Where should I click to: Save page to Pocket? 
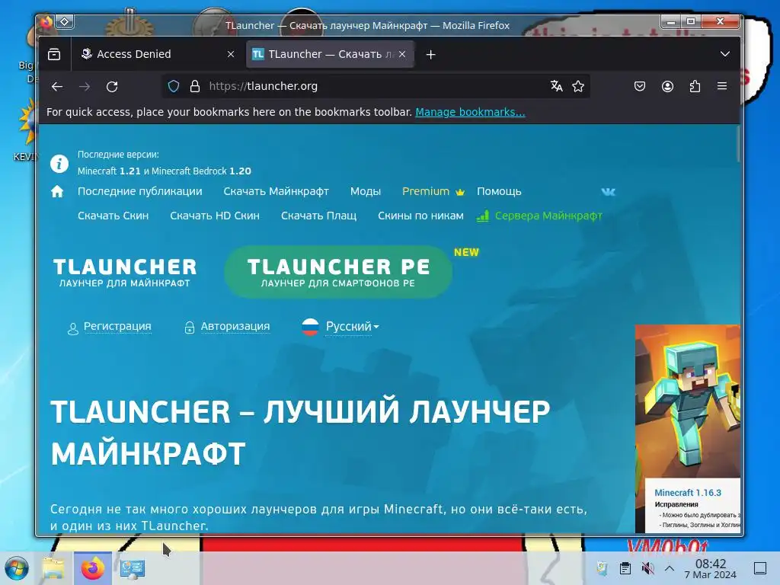[640, 86]
